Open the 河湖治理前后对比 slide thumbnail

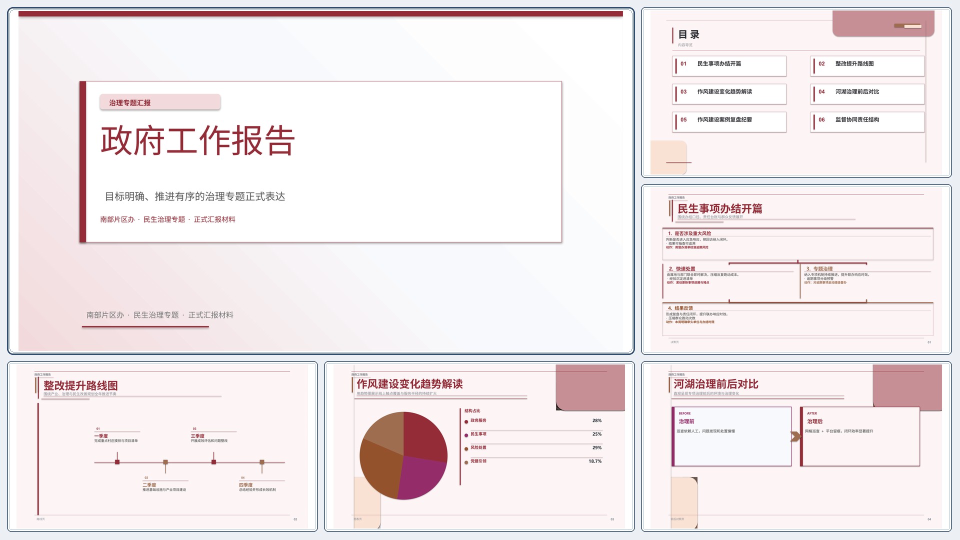[796, 446]
